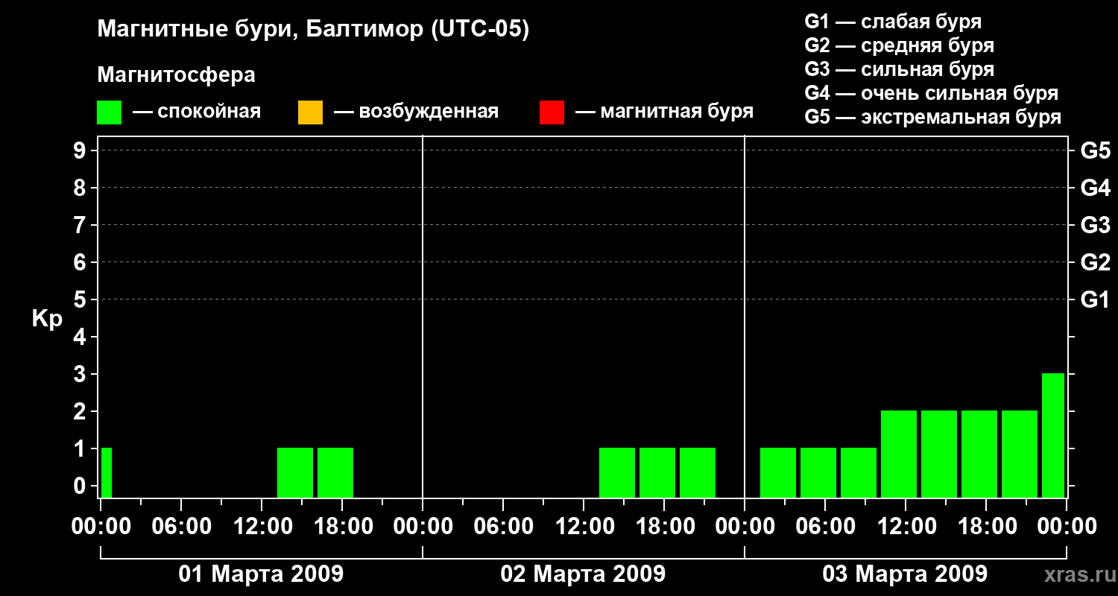The height and width of the screenshot is (596, 1118).
Task: Click the 12:00 time label for 03 Марта
Action: (x=906, y=526)
